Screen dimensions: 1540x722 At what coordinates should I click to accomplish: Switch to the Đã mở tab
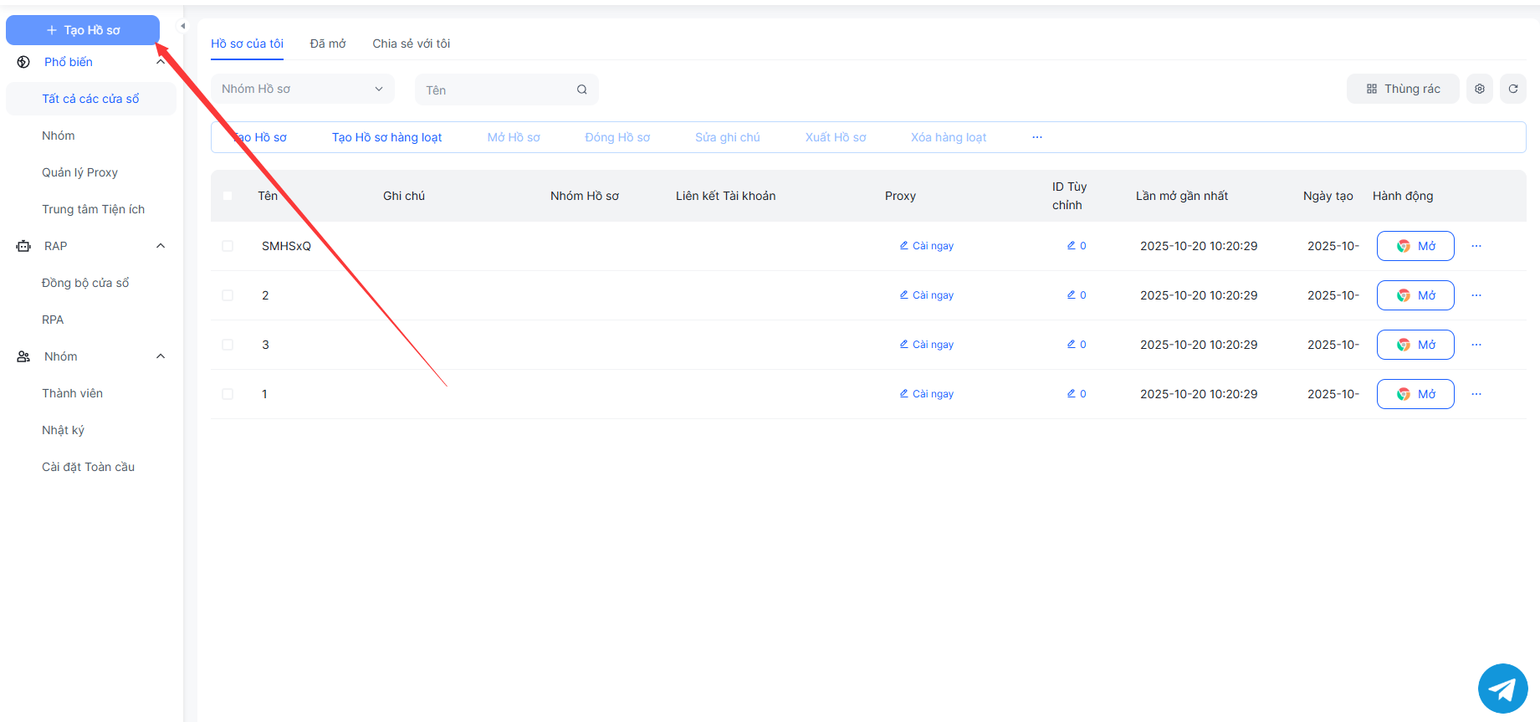click(x=327, y=44)
